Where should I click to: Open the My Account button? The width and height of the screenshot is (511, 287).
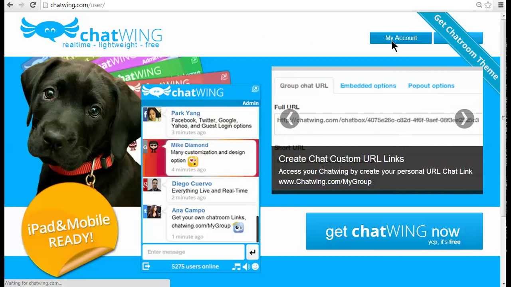click(401, 38)
